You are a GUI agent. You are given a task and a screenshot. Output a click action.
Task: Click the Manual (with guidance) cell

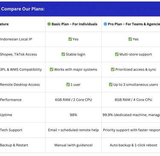[x=73, y=145]
